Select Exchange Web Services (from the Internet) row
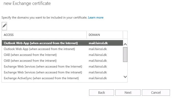 coord(62,67)
